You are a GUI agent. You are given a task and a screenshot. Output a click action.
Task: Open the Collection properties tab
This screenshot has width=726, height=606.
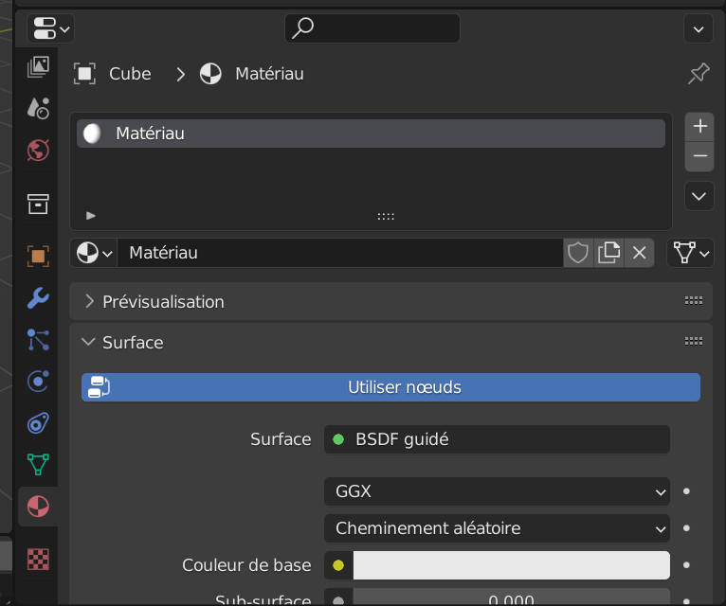coord(38,203)
